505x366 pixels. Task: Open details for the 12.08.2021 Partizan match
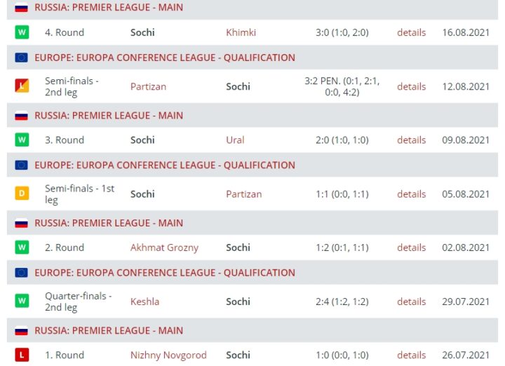tap(411, 86)
